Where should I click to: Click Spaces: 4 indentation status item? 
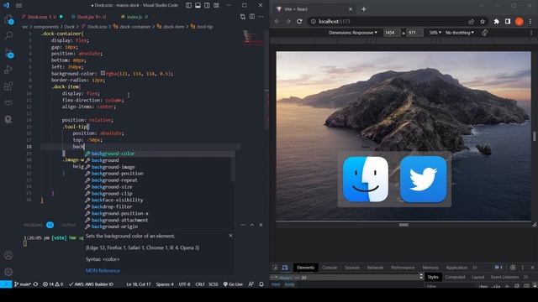pyautogui.click(x=165, y=284)
